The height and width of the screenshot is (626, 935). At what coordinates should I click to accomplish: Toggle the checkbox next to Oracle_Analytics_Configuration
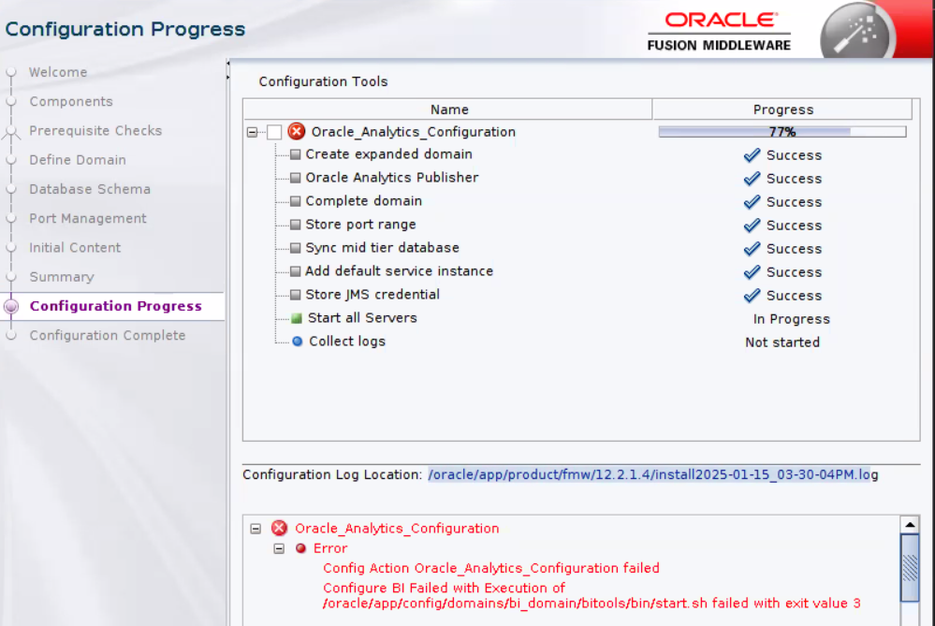(x=274, y=132)
